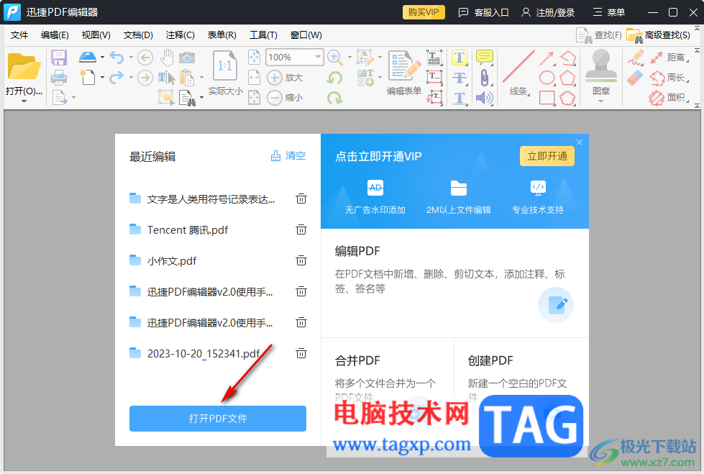704x474 pixels.
Task: Click the 购买VIP button
Action: (424, 12)
